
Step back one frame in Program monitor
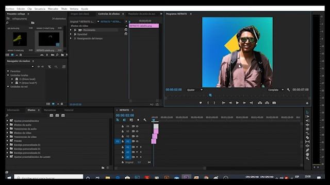point(230,103)
